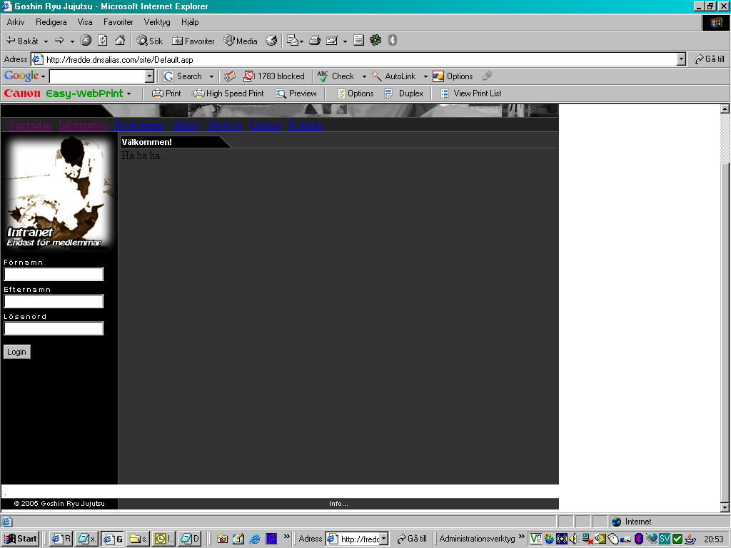Viewport: 731px width, 548px height.
Task: Open the Sök search pane
Action: click(x=150, y=41)
